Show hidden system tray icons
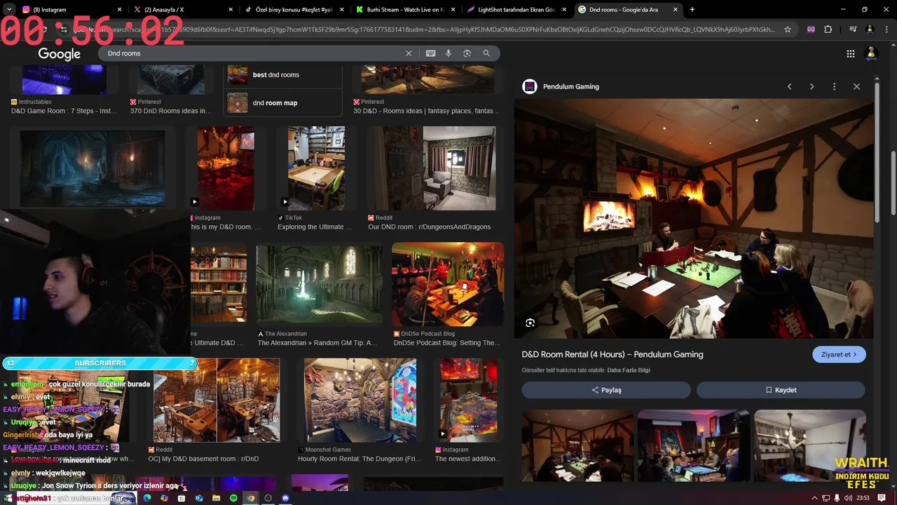The width and height of the screenshot is (897, 505). 815,498
